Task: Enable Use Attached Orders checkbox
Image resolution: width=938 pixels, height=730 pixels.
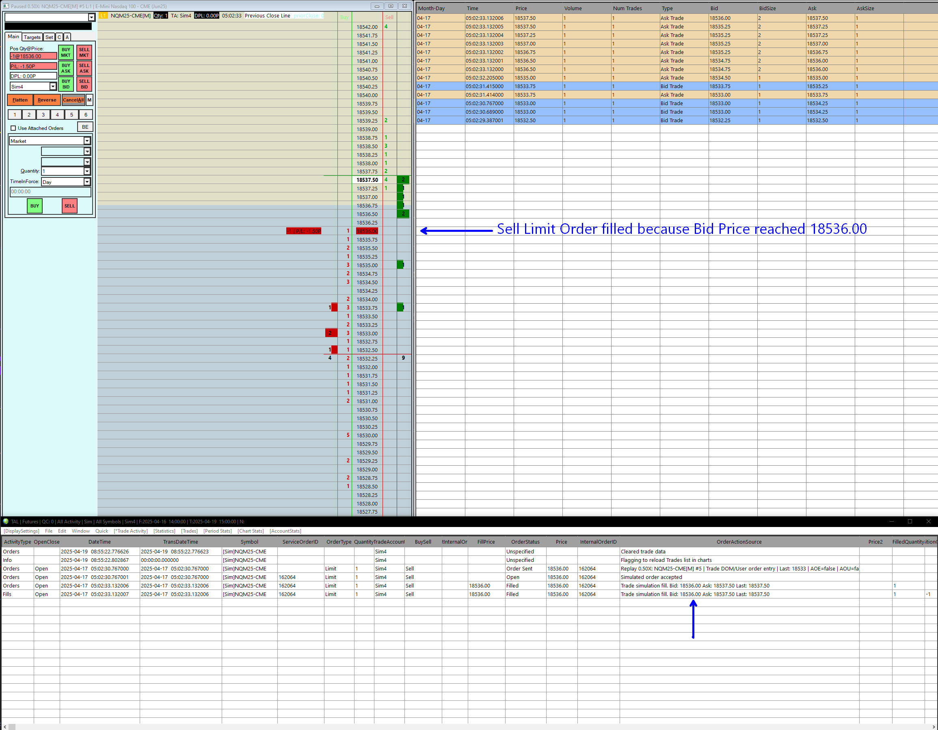Action: 13,128
